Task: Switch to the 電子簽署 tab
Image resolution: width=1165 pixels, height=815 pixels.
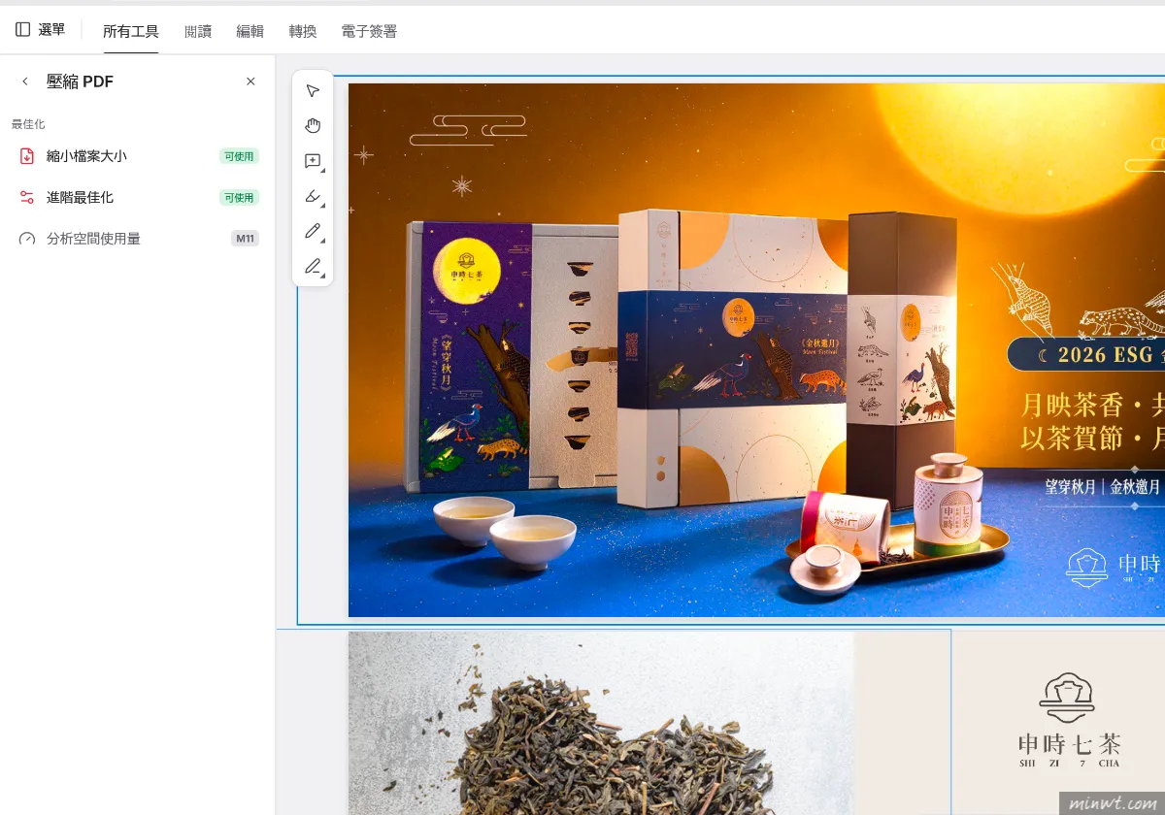Action: [369, 31]
